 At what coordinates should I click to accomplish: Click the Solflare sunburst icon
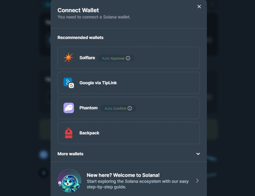coord(69,58)
